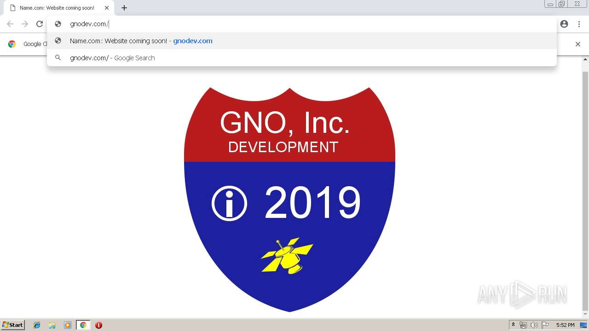Click the globe icon in the address bar

coord(58,24)
